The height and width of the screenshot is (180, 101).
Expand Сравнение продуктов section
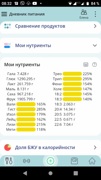pos(50,26)
